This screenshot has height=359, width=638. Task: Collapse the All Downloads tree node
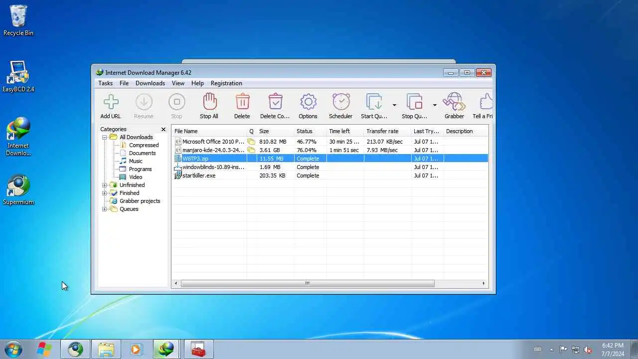point(105,137)
